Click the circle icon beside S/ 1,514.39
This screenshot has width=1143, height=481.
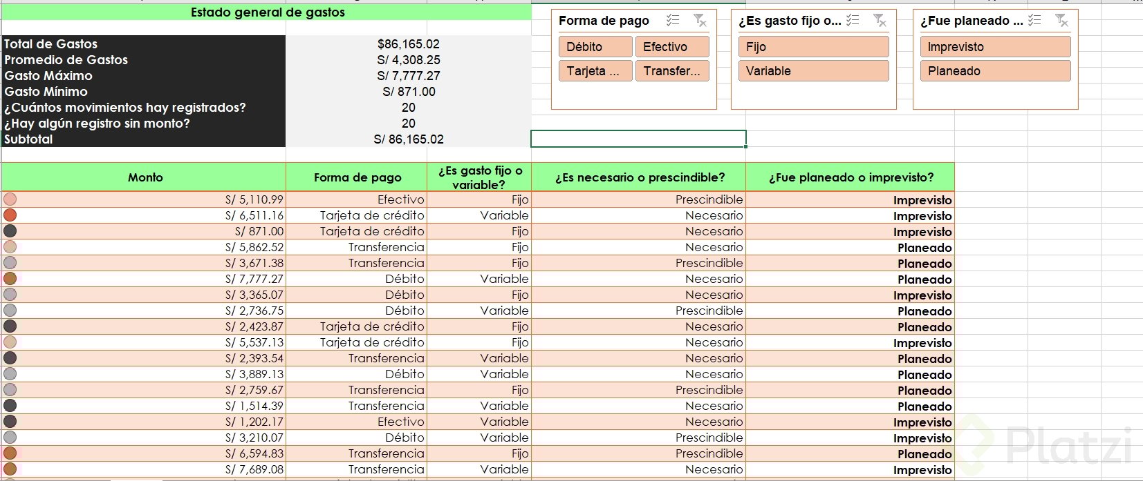click(10, 406)
